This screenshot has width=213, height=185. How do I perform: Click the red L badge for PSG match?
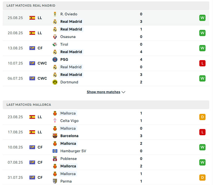(x=202, y=63)
